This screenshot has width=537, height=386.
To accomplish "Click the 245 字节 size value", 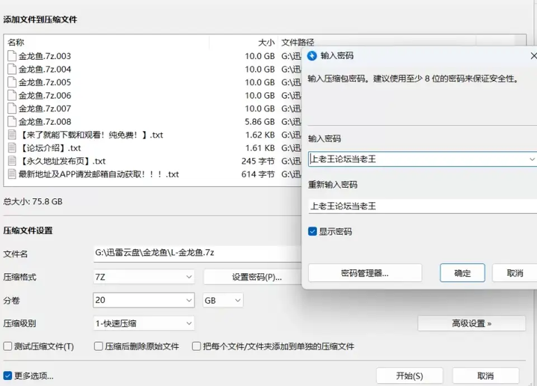I will pos(258,161).
